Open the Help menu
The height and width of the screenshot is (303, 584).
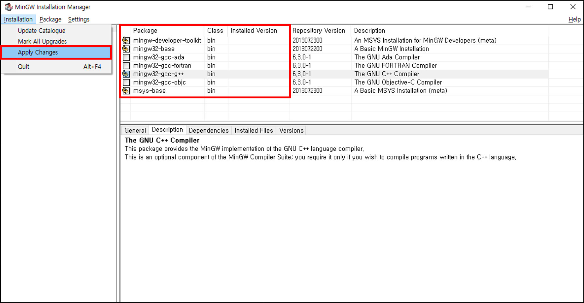pos(575,19)
